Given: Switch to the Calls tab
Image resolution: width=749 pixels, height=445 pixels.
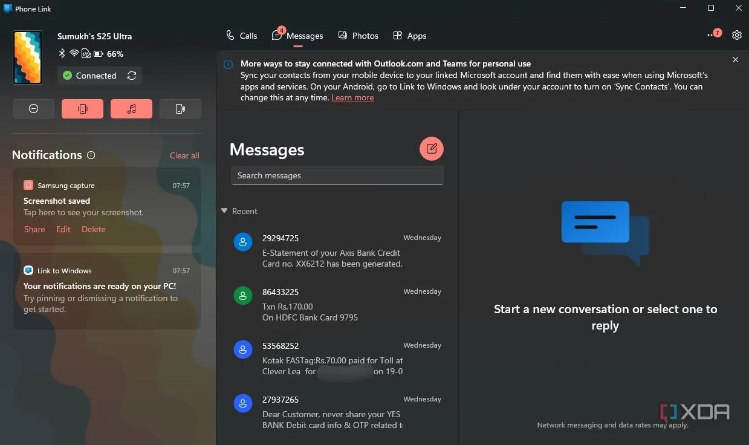Looking at the screenshot, I should click(242, 36).
